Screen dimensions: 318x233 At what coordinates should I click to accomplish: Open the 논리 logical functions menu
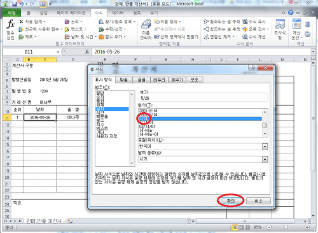(73, 22)
